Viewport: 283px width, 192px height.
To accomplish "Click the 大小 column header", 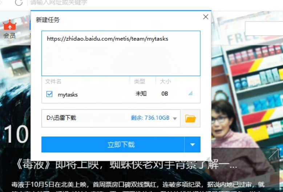I will (165, 81).
